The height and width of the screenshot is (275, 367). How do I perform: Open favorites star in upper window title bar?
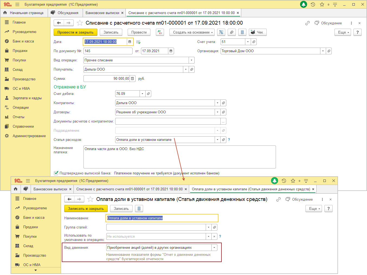322,4
